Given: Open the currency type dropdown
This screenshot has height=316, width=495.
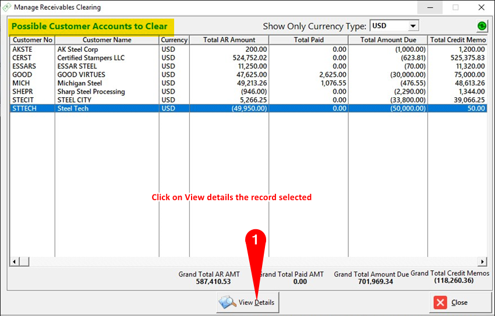Looking at the screenshot, I should [x=413, y=26].
